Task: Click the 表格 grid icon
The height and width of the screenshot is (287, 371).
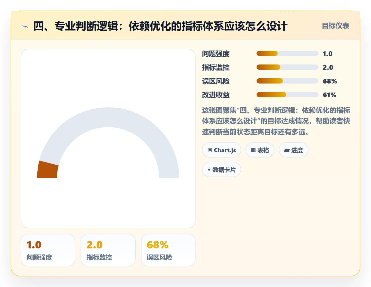Action: (x=253, y=150)
